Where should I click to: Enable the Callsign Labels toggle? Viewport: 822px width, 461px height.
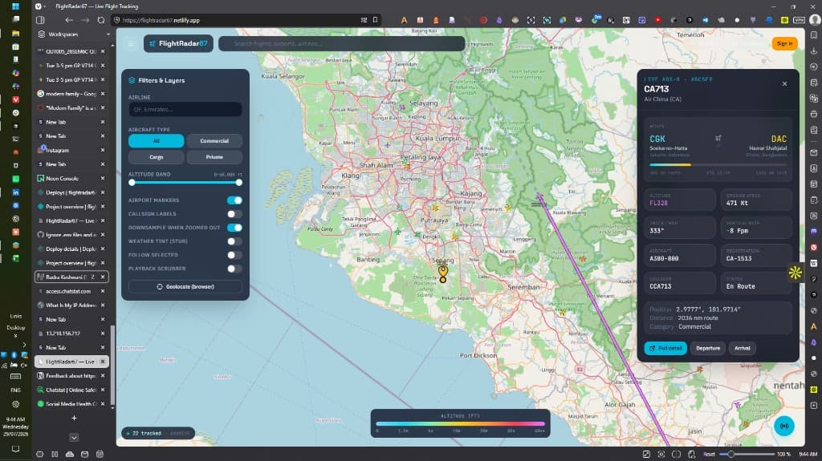pyautogui.click(x=234, y=214)
